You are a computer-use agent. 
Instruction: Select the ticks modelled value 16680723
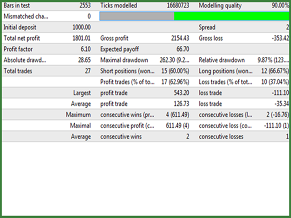click(178, 5)
